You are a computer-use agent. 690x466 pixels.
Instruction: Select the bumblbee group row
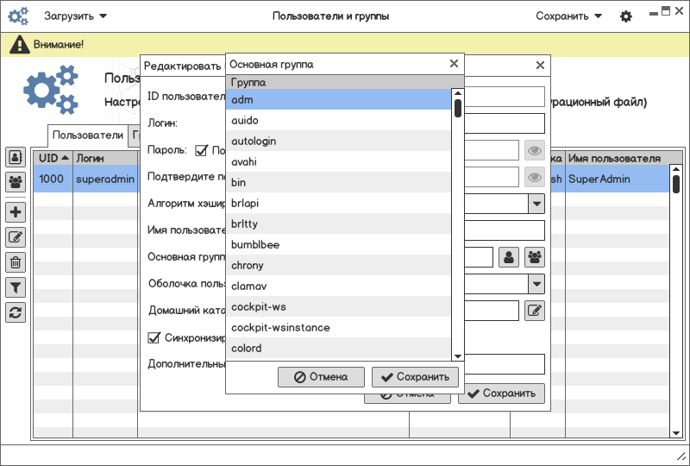(338, 244)
